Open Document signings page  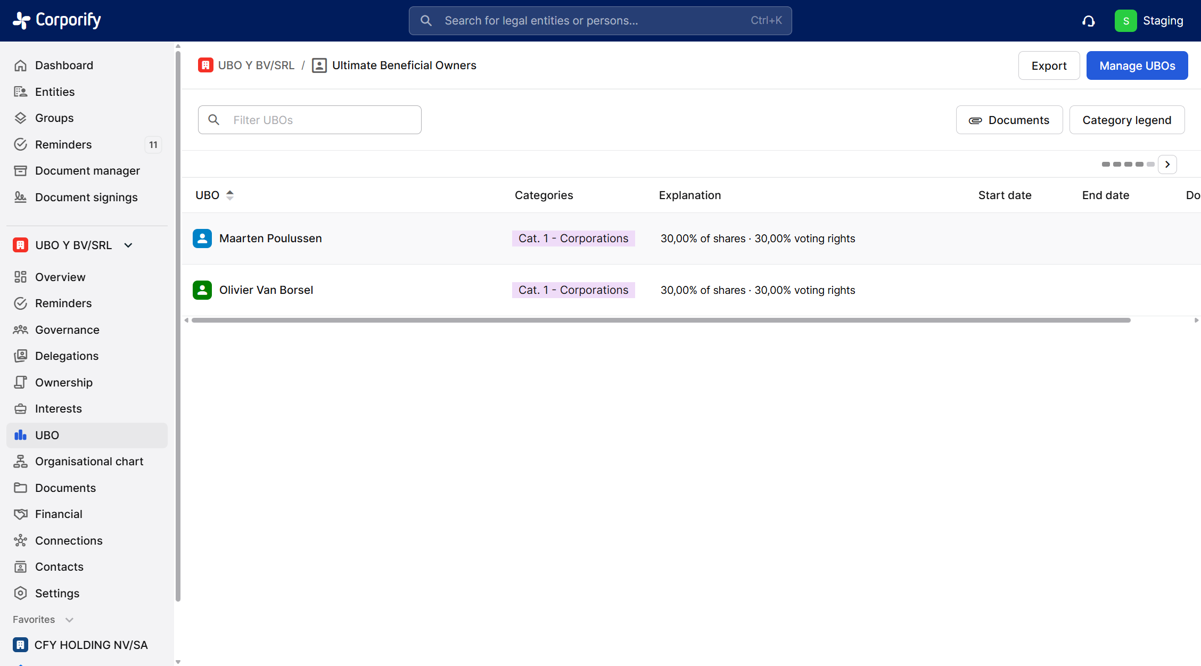click(x=86, y=198)
